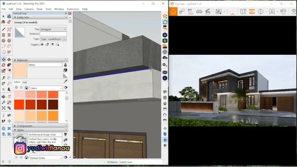
Task: Open the Camera menu
Action: (x=29, y=9)
